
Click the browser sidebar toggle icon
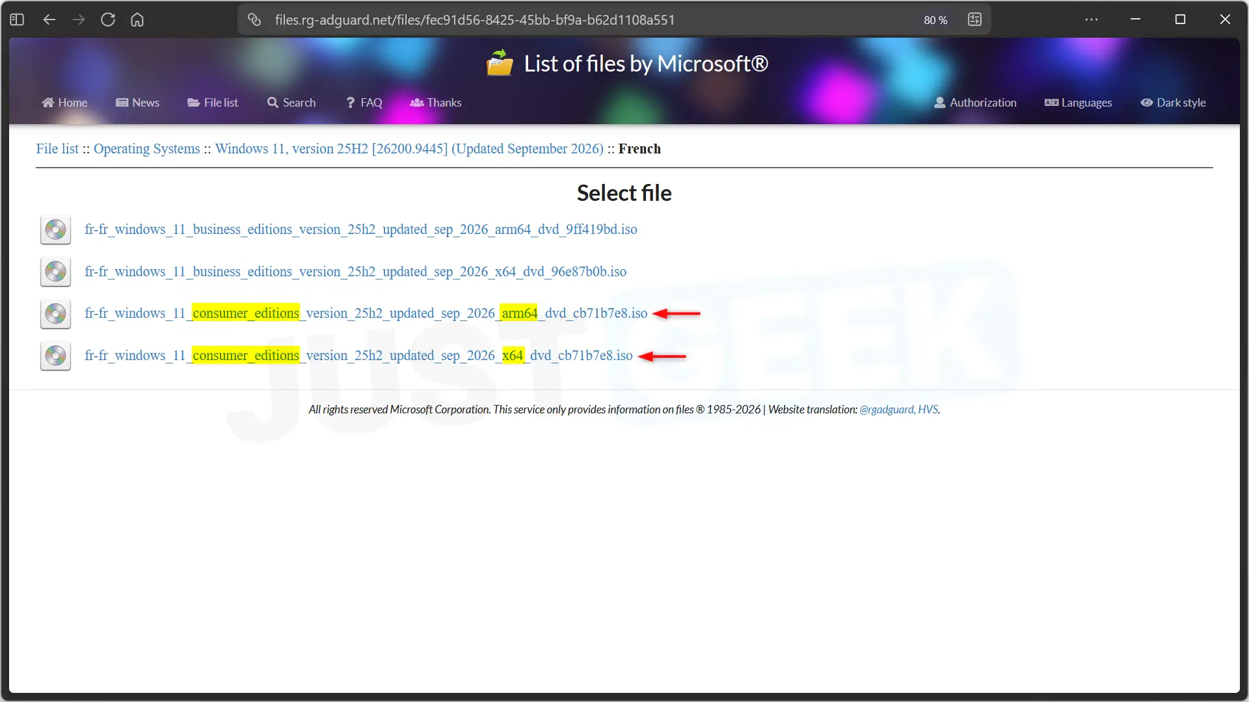[17, 19]
